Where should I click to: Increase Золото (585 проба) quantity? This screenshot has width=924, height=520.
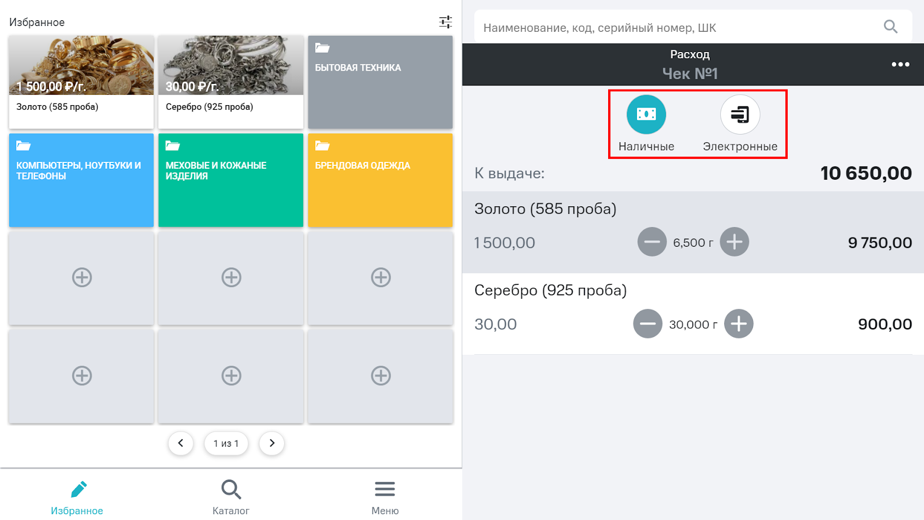point(735,242)
